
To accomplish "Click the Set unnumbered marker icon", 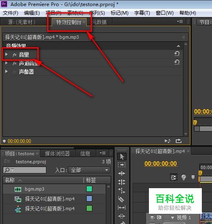I will click(193, 177).
